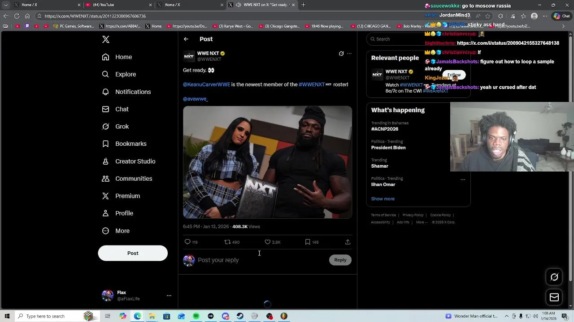
Task: Click the share icon on the post
Action: coord(348,242)
